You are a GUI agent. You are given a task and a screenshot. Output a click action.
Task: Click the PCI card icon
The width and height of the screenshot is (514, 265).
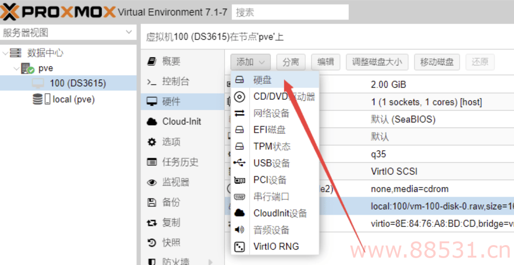click(240, 180)
